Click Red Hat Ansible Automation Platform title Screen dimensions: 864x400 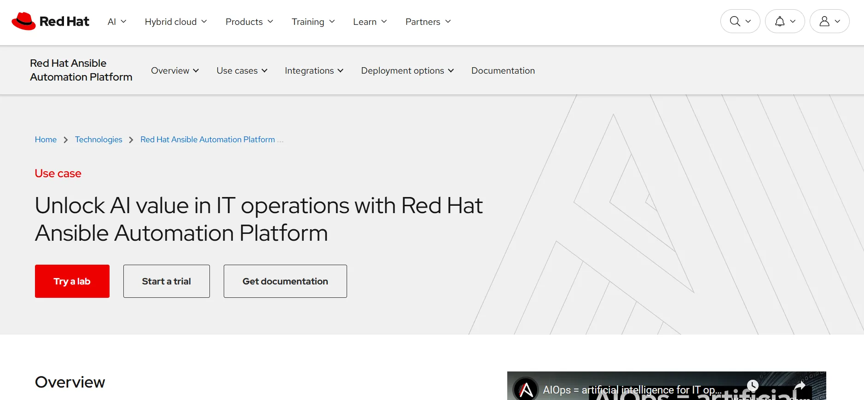coord(81,70)
